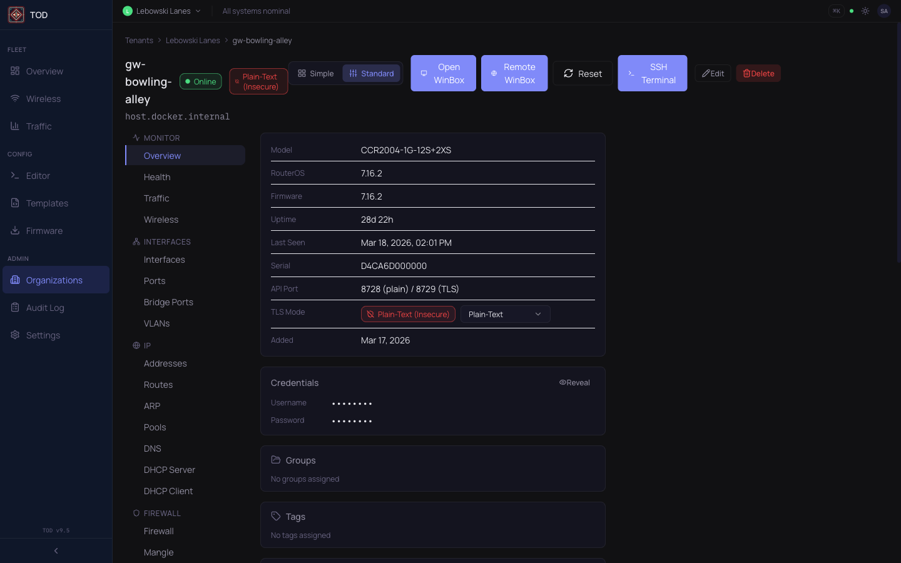
Task: Click the pencil Edit button
Action: (x=713, y=73)
